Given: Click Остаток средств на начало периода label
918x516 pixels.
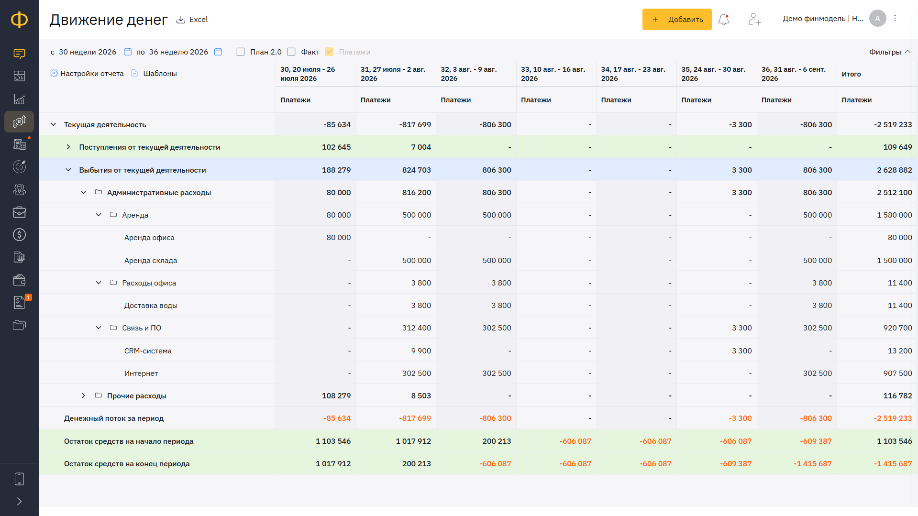Looking at the screenshot, I should coord(129,441).
